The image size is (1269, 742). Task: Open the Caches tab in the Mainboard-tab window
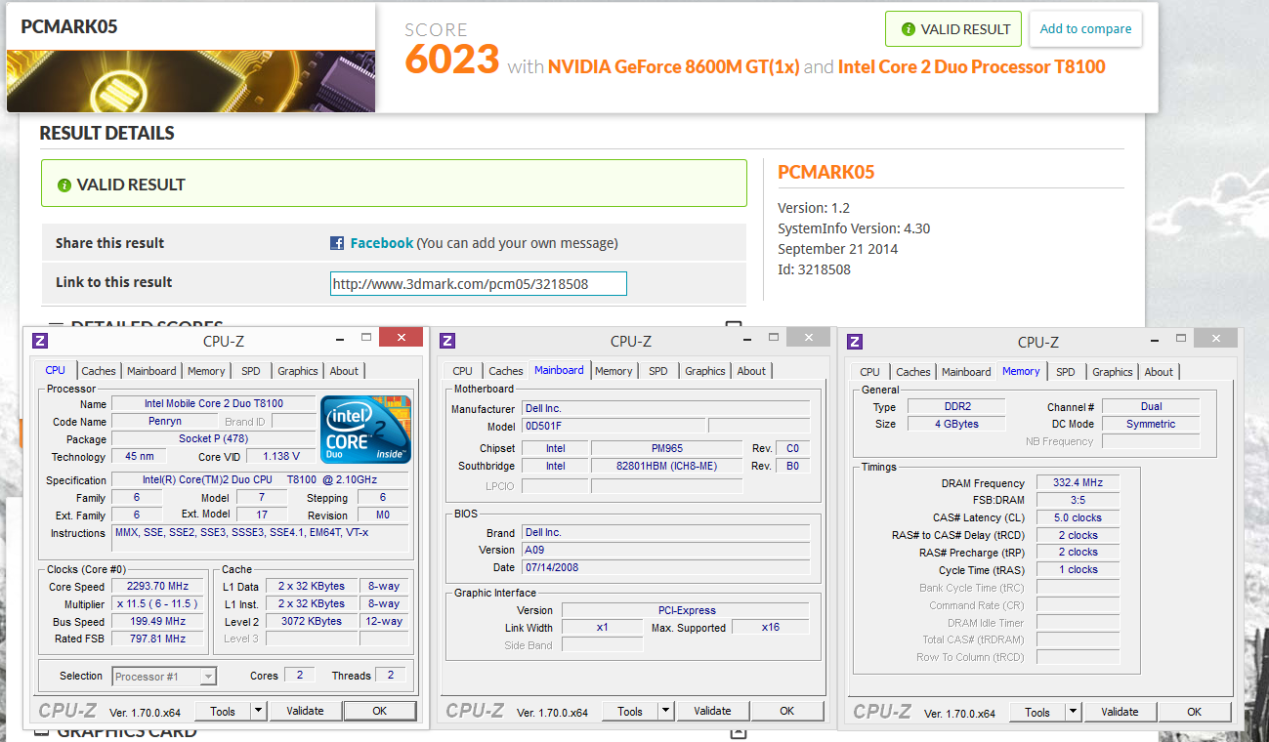coord(506,371)
